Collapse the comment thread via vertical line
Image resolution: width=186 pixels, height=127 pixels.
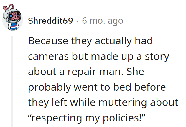click(x=12, y=82)
